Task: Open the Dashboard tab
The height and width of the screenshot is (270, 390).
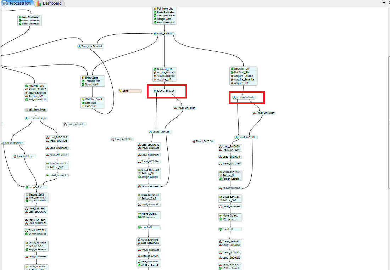Action: click(x=52, y=3)
